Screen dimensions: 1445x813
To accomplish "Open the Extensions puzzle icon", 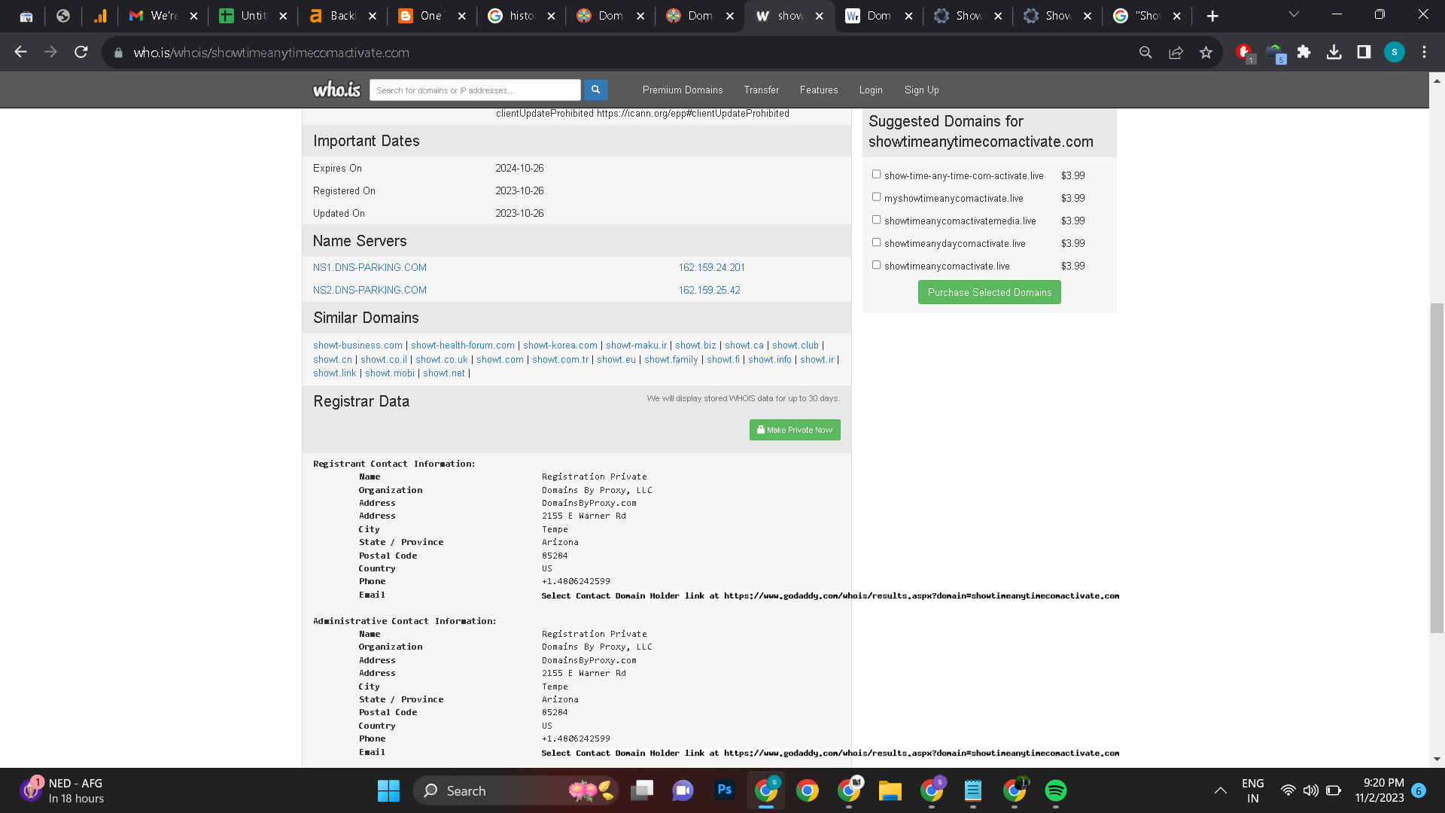I will [x=1304, y=52].
